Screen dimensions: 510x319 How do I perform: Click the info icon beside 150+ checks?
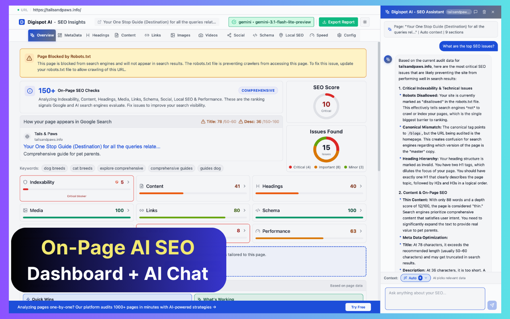(30, 91)
